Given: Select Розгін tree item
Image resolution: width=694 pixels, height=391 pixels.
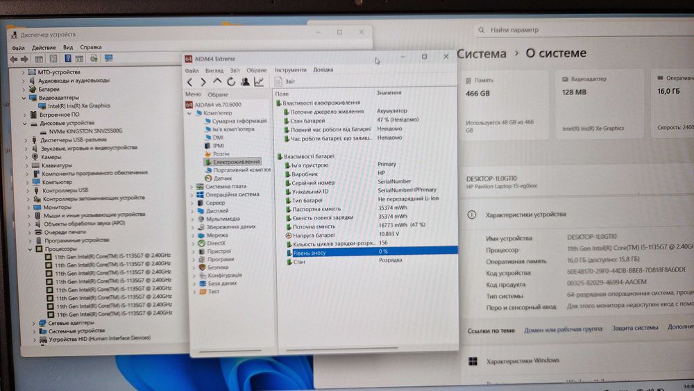Looking at the screenshot, I should 217,154.
